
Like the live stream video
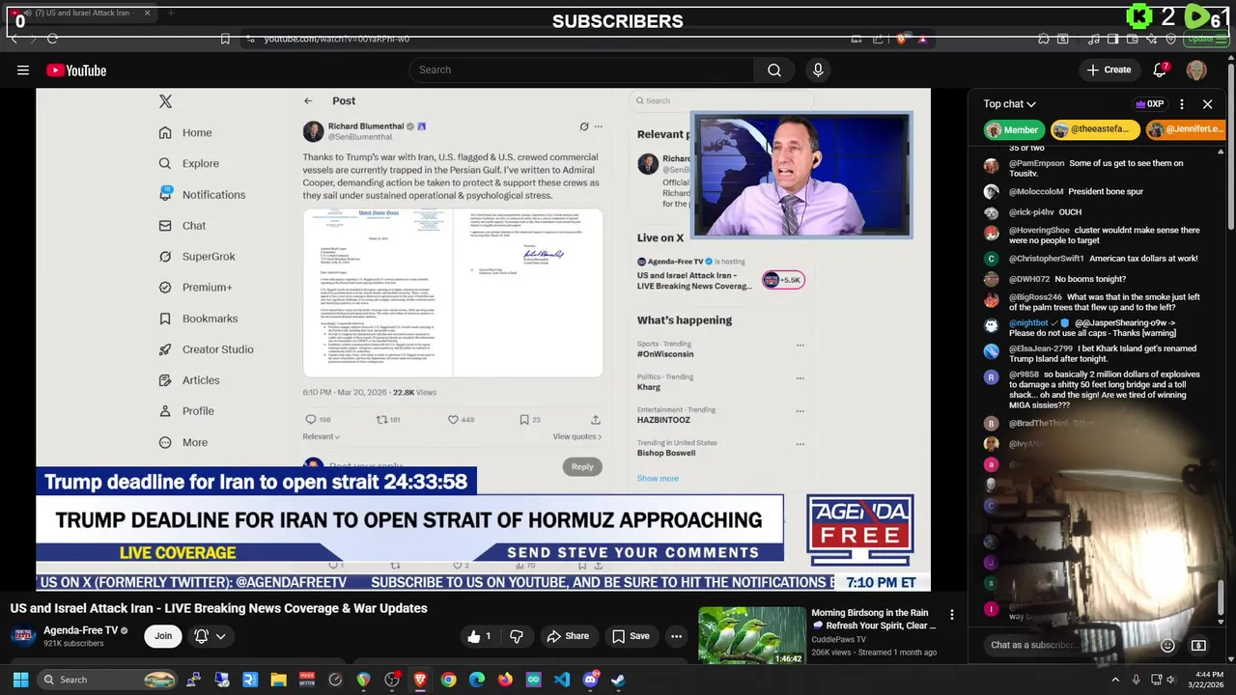point(481,636)
